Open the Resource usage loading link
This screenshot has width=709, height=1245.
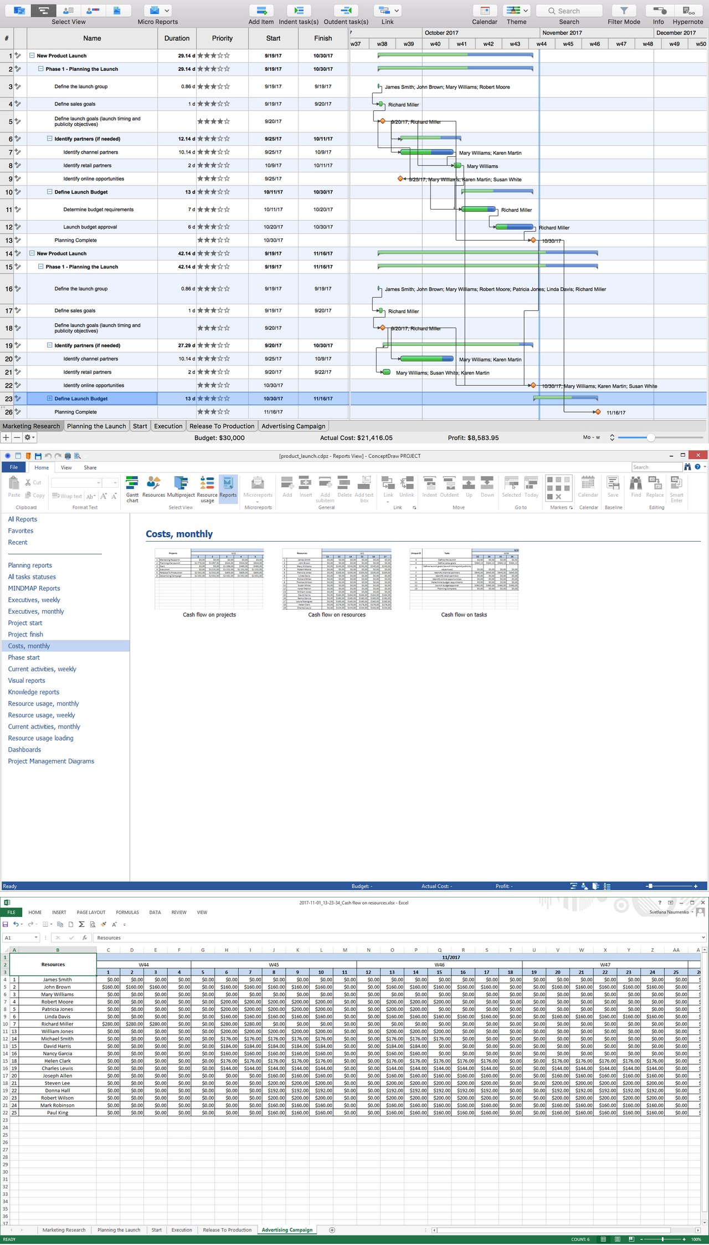(41, 738)
